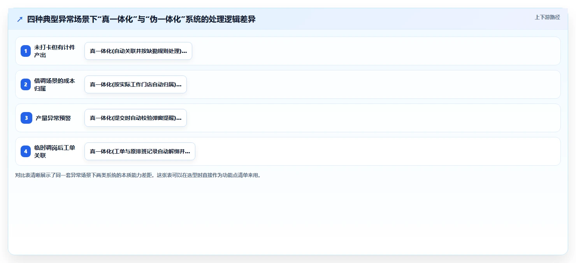
Task: Select the blue number 4 badge
Action: [x=26, y=151]
